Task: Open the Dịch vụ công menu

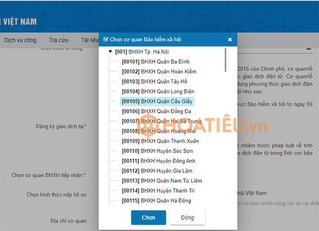Action: click(20, 40)
